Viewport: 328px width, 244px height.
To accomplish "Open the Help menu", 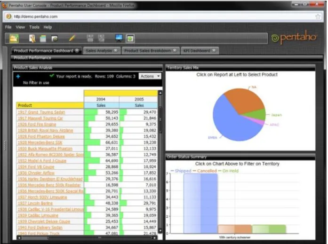I will click(x=48, y=27).
